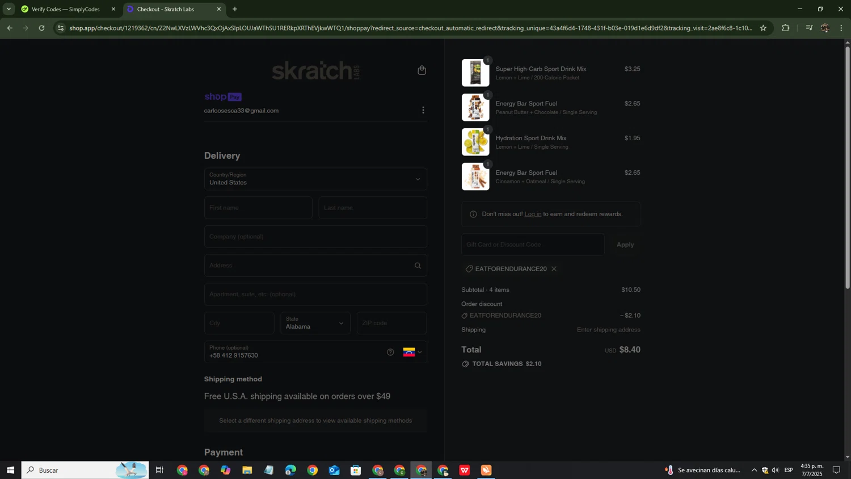
Task: Open media control icon in toolbar
Action: click(809, 28)
